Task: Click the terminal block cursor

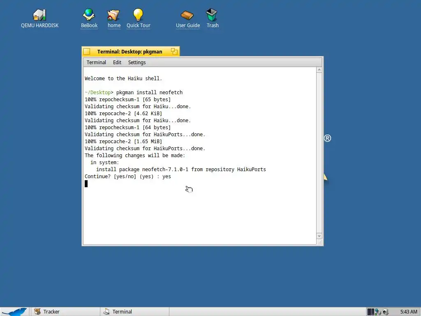Action: coord(86,184)
